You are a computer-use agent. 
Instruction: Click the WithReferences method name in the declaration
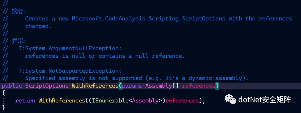(x=95, y=86)
